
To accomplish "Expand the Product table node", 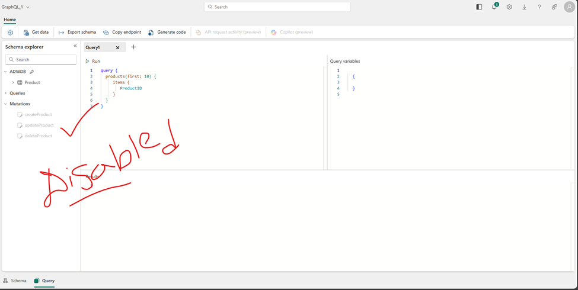I will coord(13,83).
